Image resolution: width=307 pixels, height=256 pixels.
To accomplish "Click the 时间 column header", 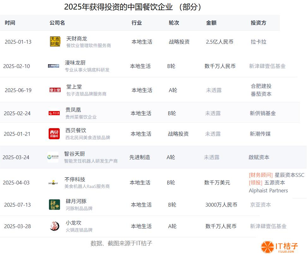I will 10,23.
